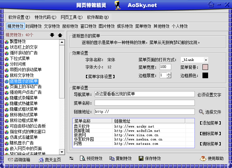Image resolution: width=232 pixels, height=168 pixels.
Task: Switch to the 鼠标特效 tab
Action: coord(70,26)
